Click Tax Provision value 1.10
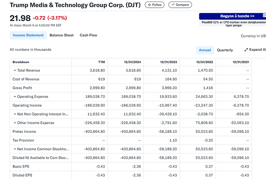 pyautogui.click(x=173, y=140)
